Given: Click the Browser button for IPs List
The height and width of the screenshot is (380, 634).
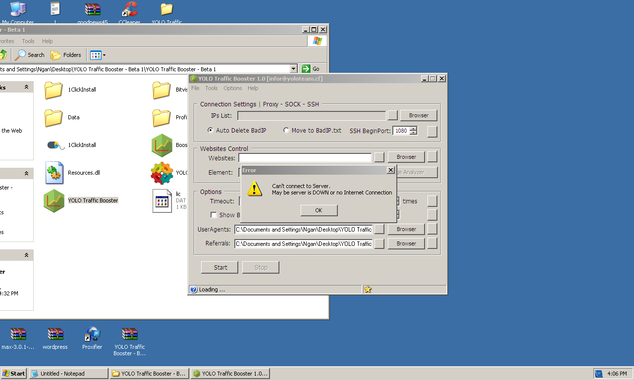Looking at the screenshot, I should pos(419,115).
